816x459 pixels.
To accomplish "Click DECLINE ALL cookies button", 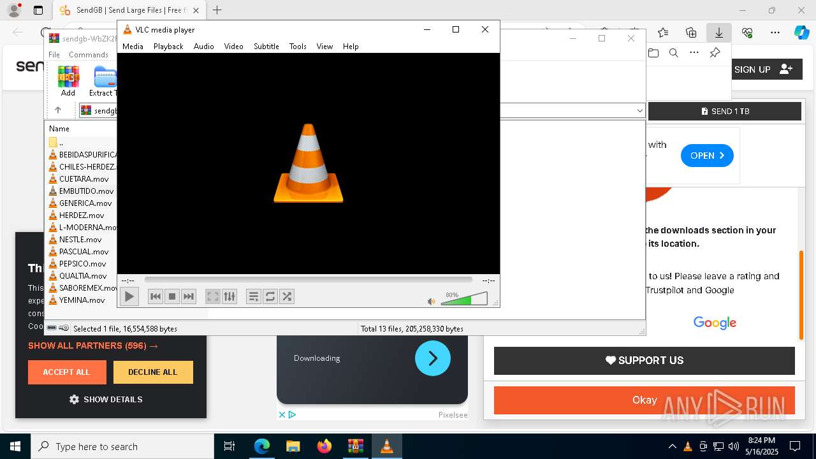I will (153, 372).
